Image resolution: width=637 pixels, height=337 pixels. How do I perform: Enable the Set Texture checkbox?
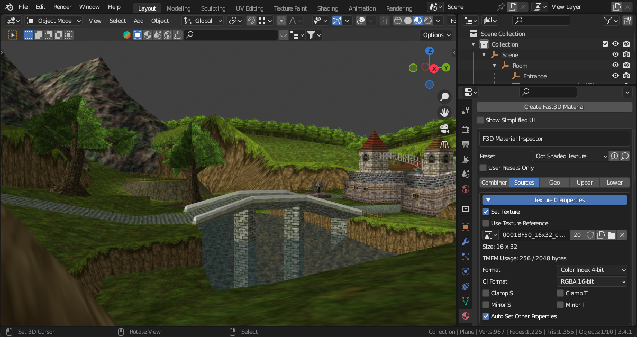(486, 212)
